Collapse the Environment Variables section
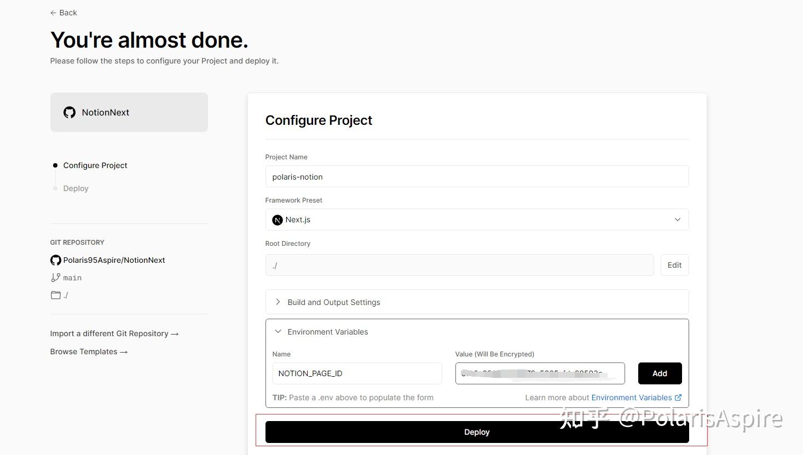 coord(327,332)
